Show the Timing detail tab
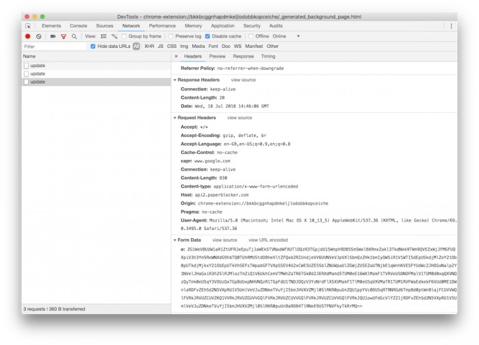This screenshot has height=345, width=479. pos(268,57)
